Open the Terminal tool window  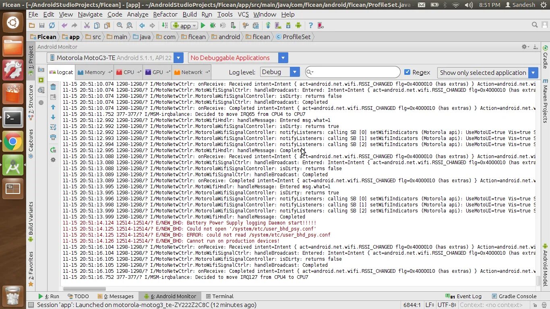pyautogui.click(x=219, y=296)
